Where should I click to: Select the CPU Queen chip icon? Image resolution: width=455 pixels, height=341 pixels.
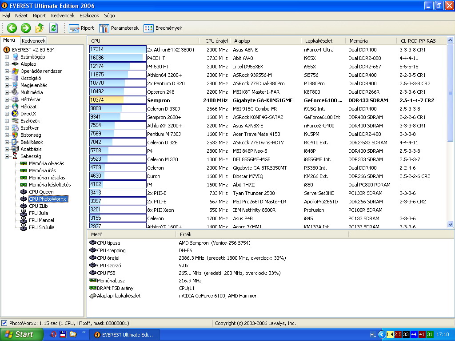[24, 192]
